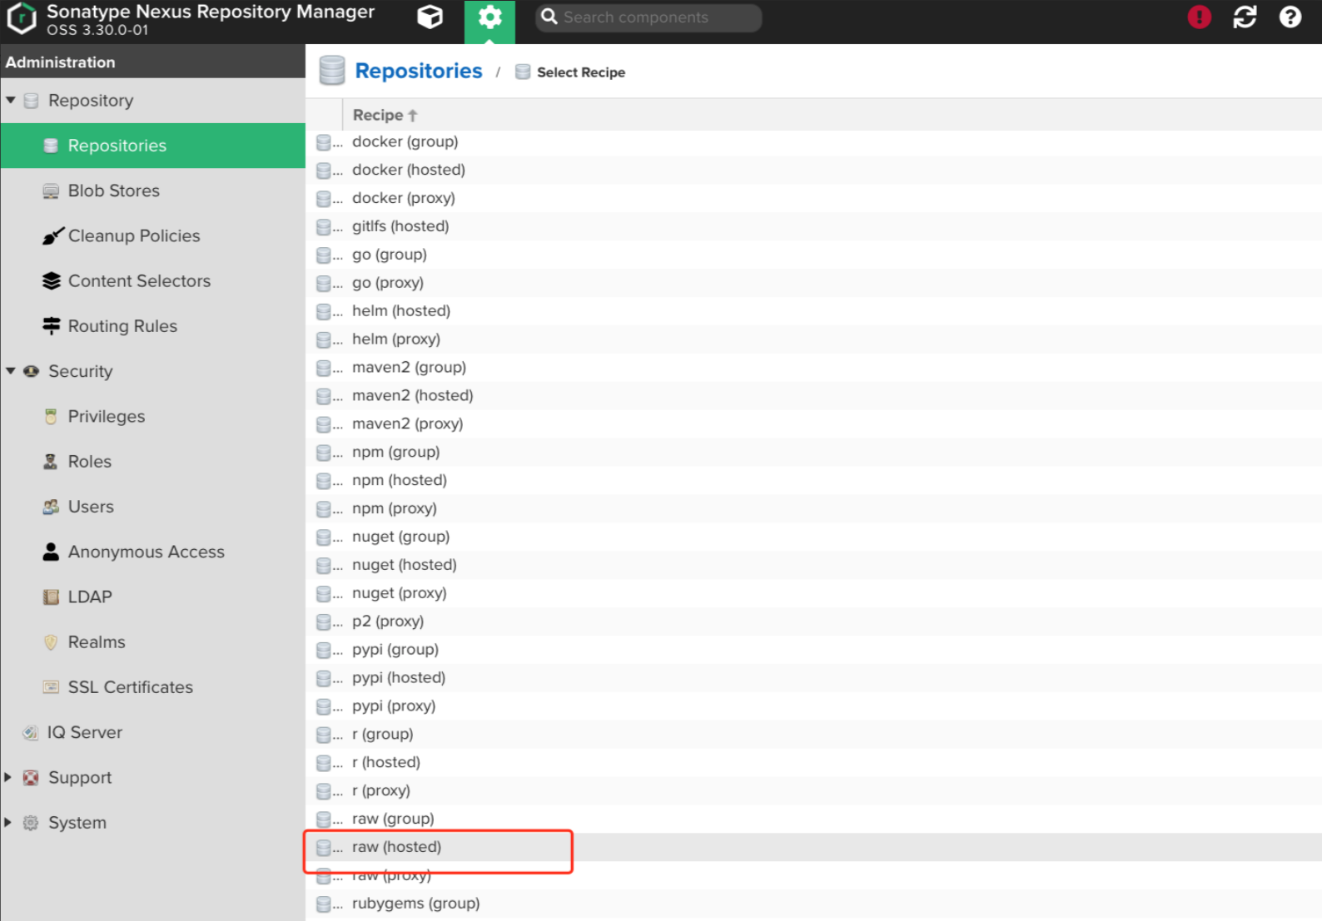Choose the npm (proxy) recipe
1322x921 pixels.
813,508
